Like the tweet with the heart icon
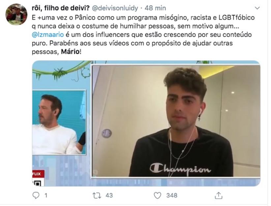The width and height of the screenshot is (271, 206). click(x=158, y=195)
